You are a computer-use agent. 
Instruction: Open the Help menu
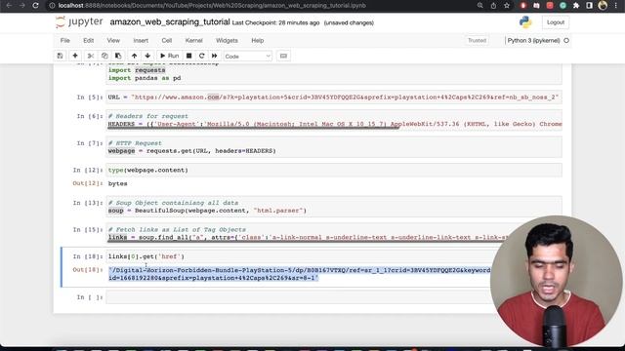click(x=258, y=41)
